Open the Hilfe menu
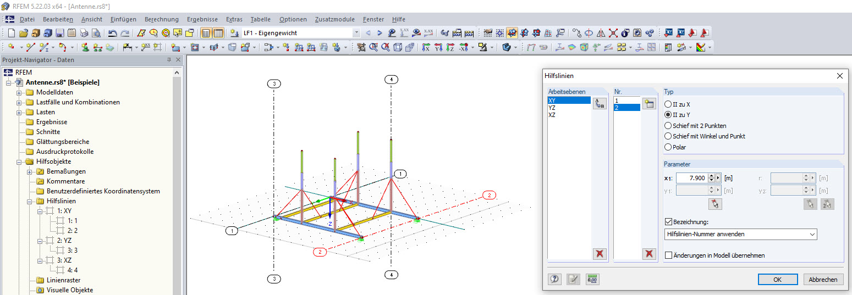The image size is (852, 295). click(x=399, y=19)
